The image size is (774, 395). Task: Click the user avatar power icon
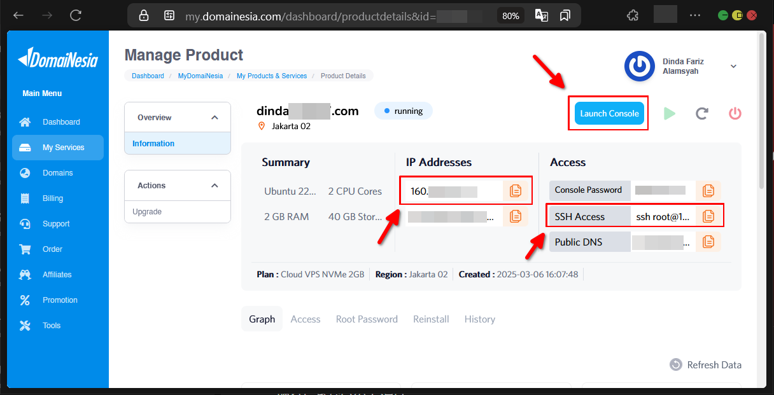(x=640, y=66)
